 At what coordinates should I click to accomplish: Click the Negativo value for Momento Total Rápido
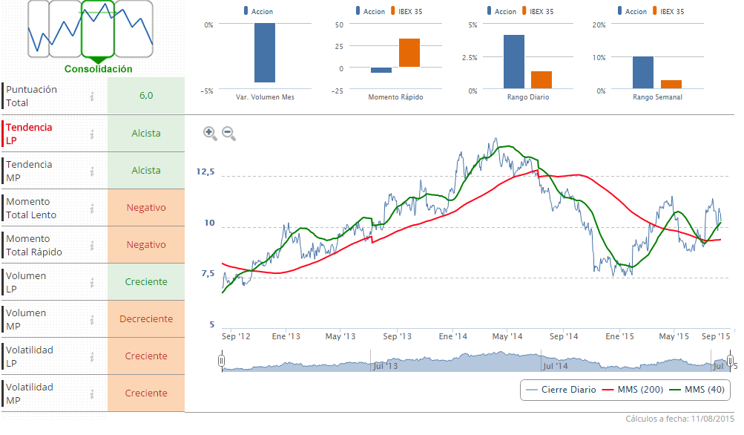point(146,245)
